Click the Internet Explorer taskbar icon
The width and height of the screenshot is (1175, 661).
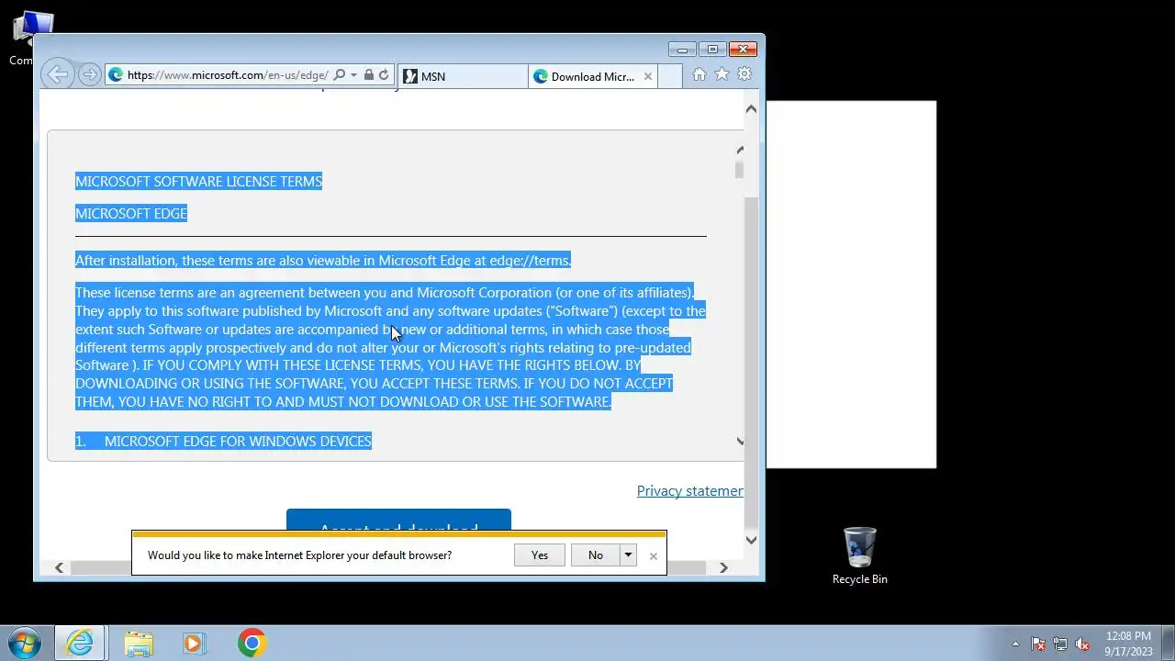(80, 643)
